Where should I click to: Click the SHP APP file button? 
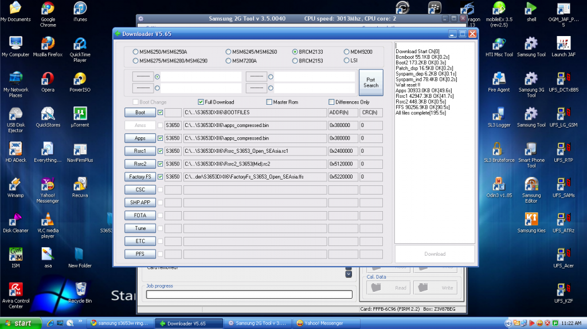140,202
